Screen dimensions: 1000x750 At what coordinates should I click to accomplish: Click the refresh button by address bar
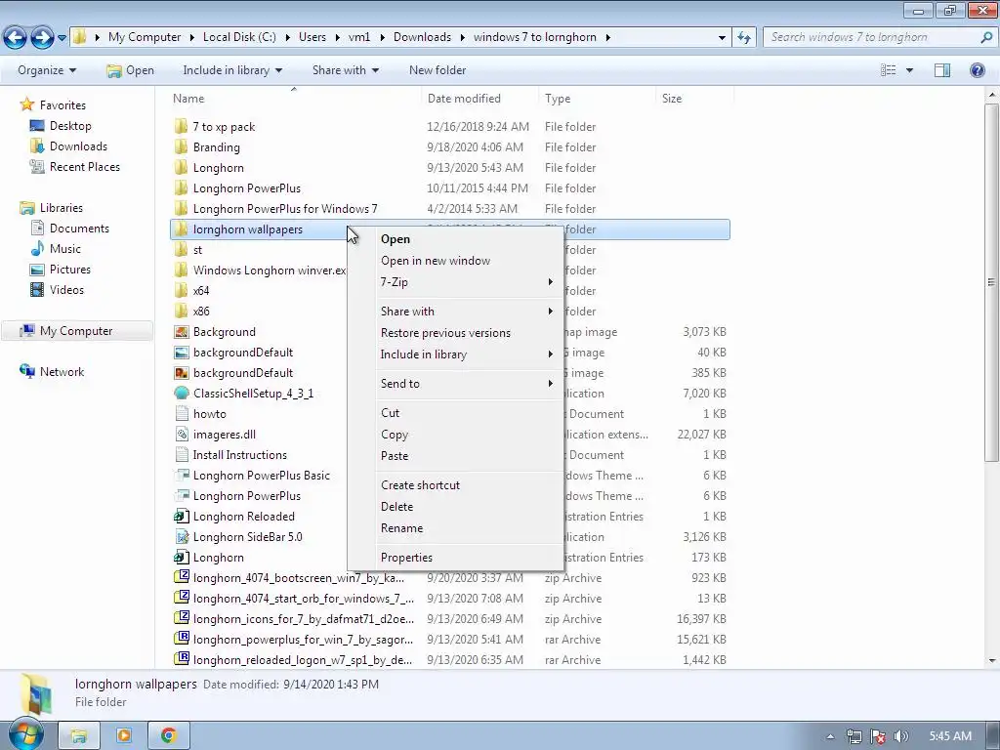coord(743,38)
